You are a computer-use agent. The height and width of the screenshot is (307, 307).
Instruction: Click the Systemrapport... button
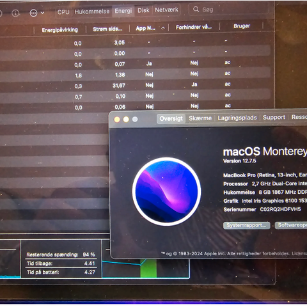[x=247, y=225]
